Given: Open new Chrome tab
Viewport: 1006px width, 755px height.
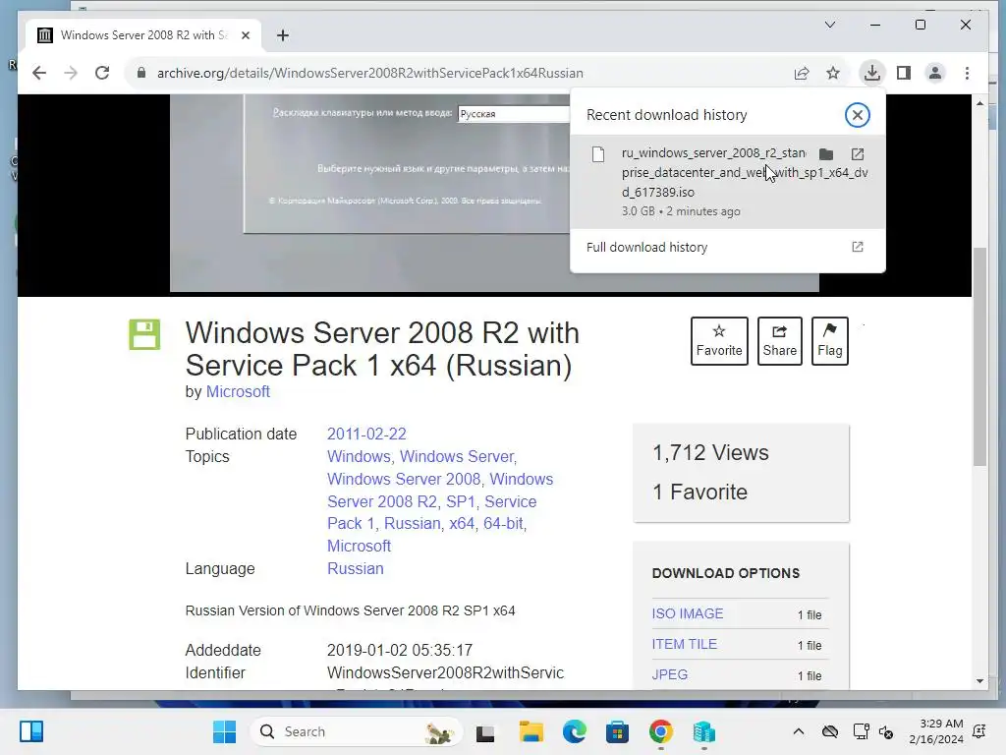Looking at the screenshot, I should pos(282,35).
